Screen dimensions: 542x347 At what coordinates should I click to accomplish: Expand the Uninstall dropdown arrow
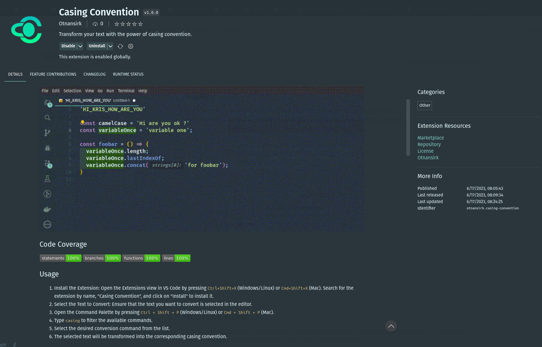click(110, 46)
